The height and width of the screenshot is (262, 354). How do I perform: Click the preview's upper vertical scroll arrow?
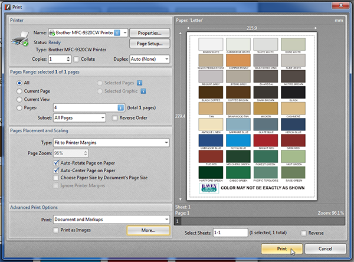tap(180, 33)
